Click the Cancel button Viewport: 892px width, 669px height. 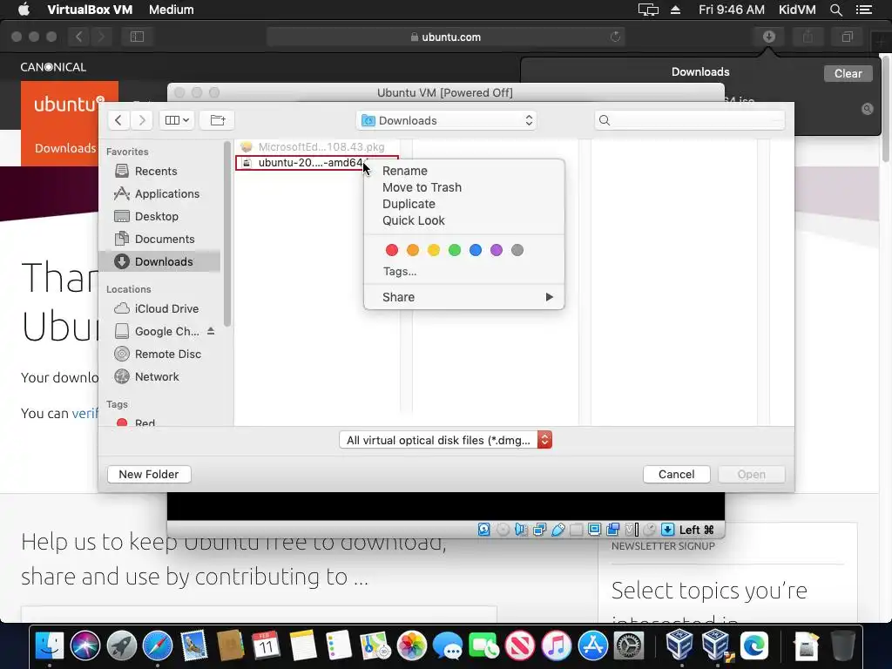676,474
